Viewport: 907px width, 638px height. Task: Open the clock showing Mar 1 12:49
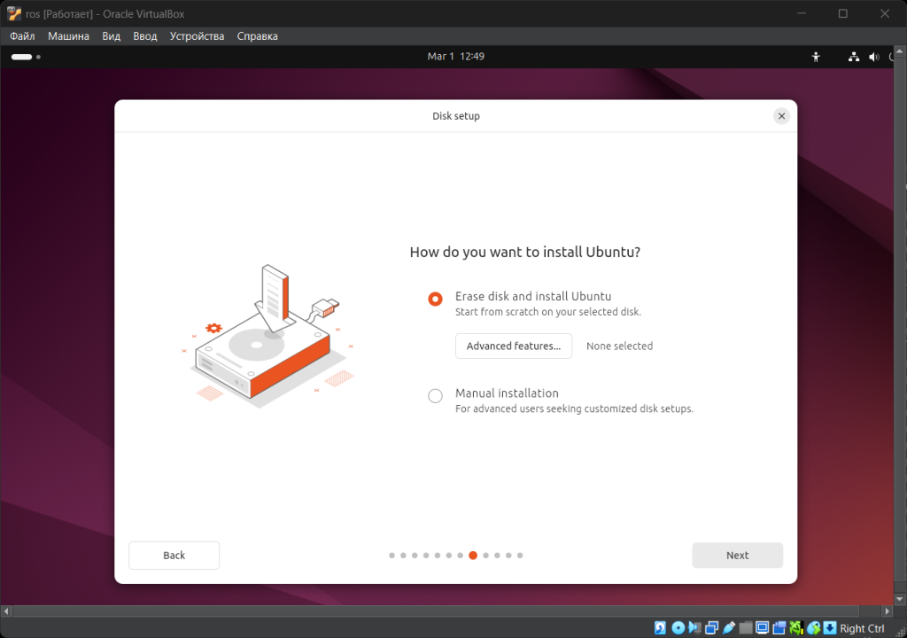tap(456, 56)
